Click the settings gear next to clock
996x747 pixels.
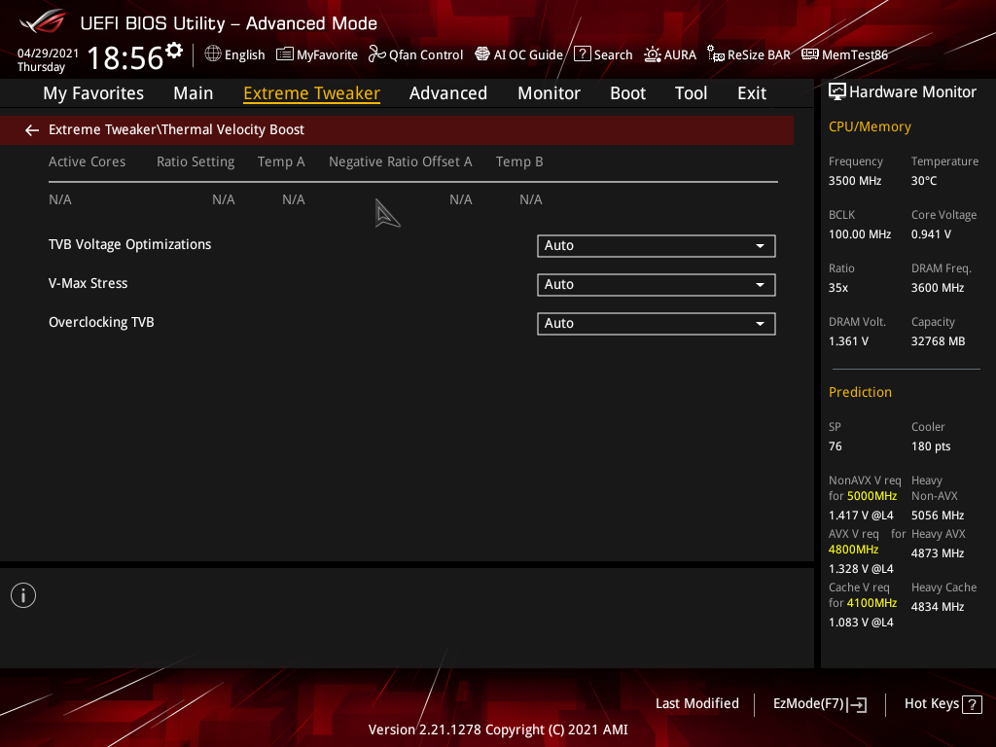point(174,50)
